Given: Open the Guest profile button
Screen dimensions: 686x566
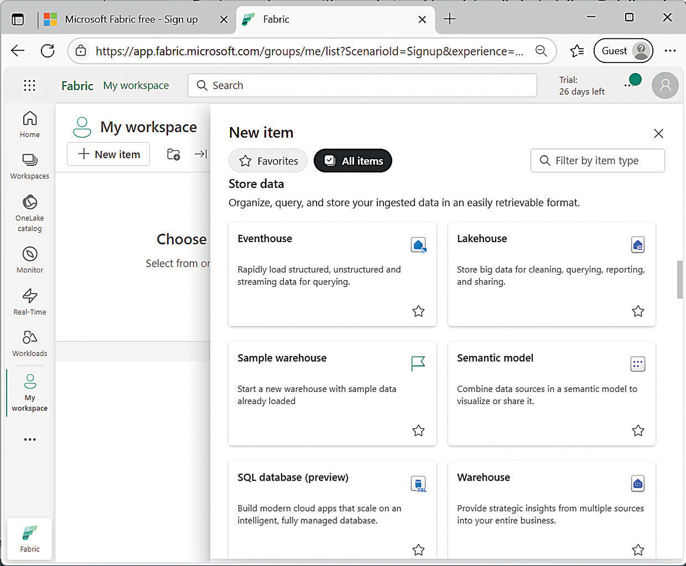Looking at the screenshot, I should (x=623, y=51).
